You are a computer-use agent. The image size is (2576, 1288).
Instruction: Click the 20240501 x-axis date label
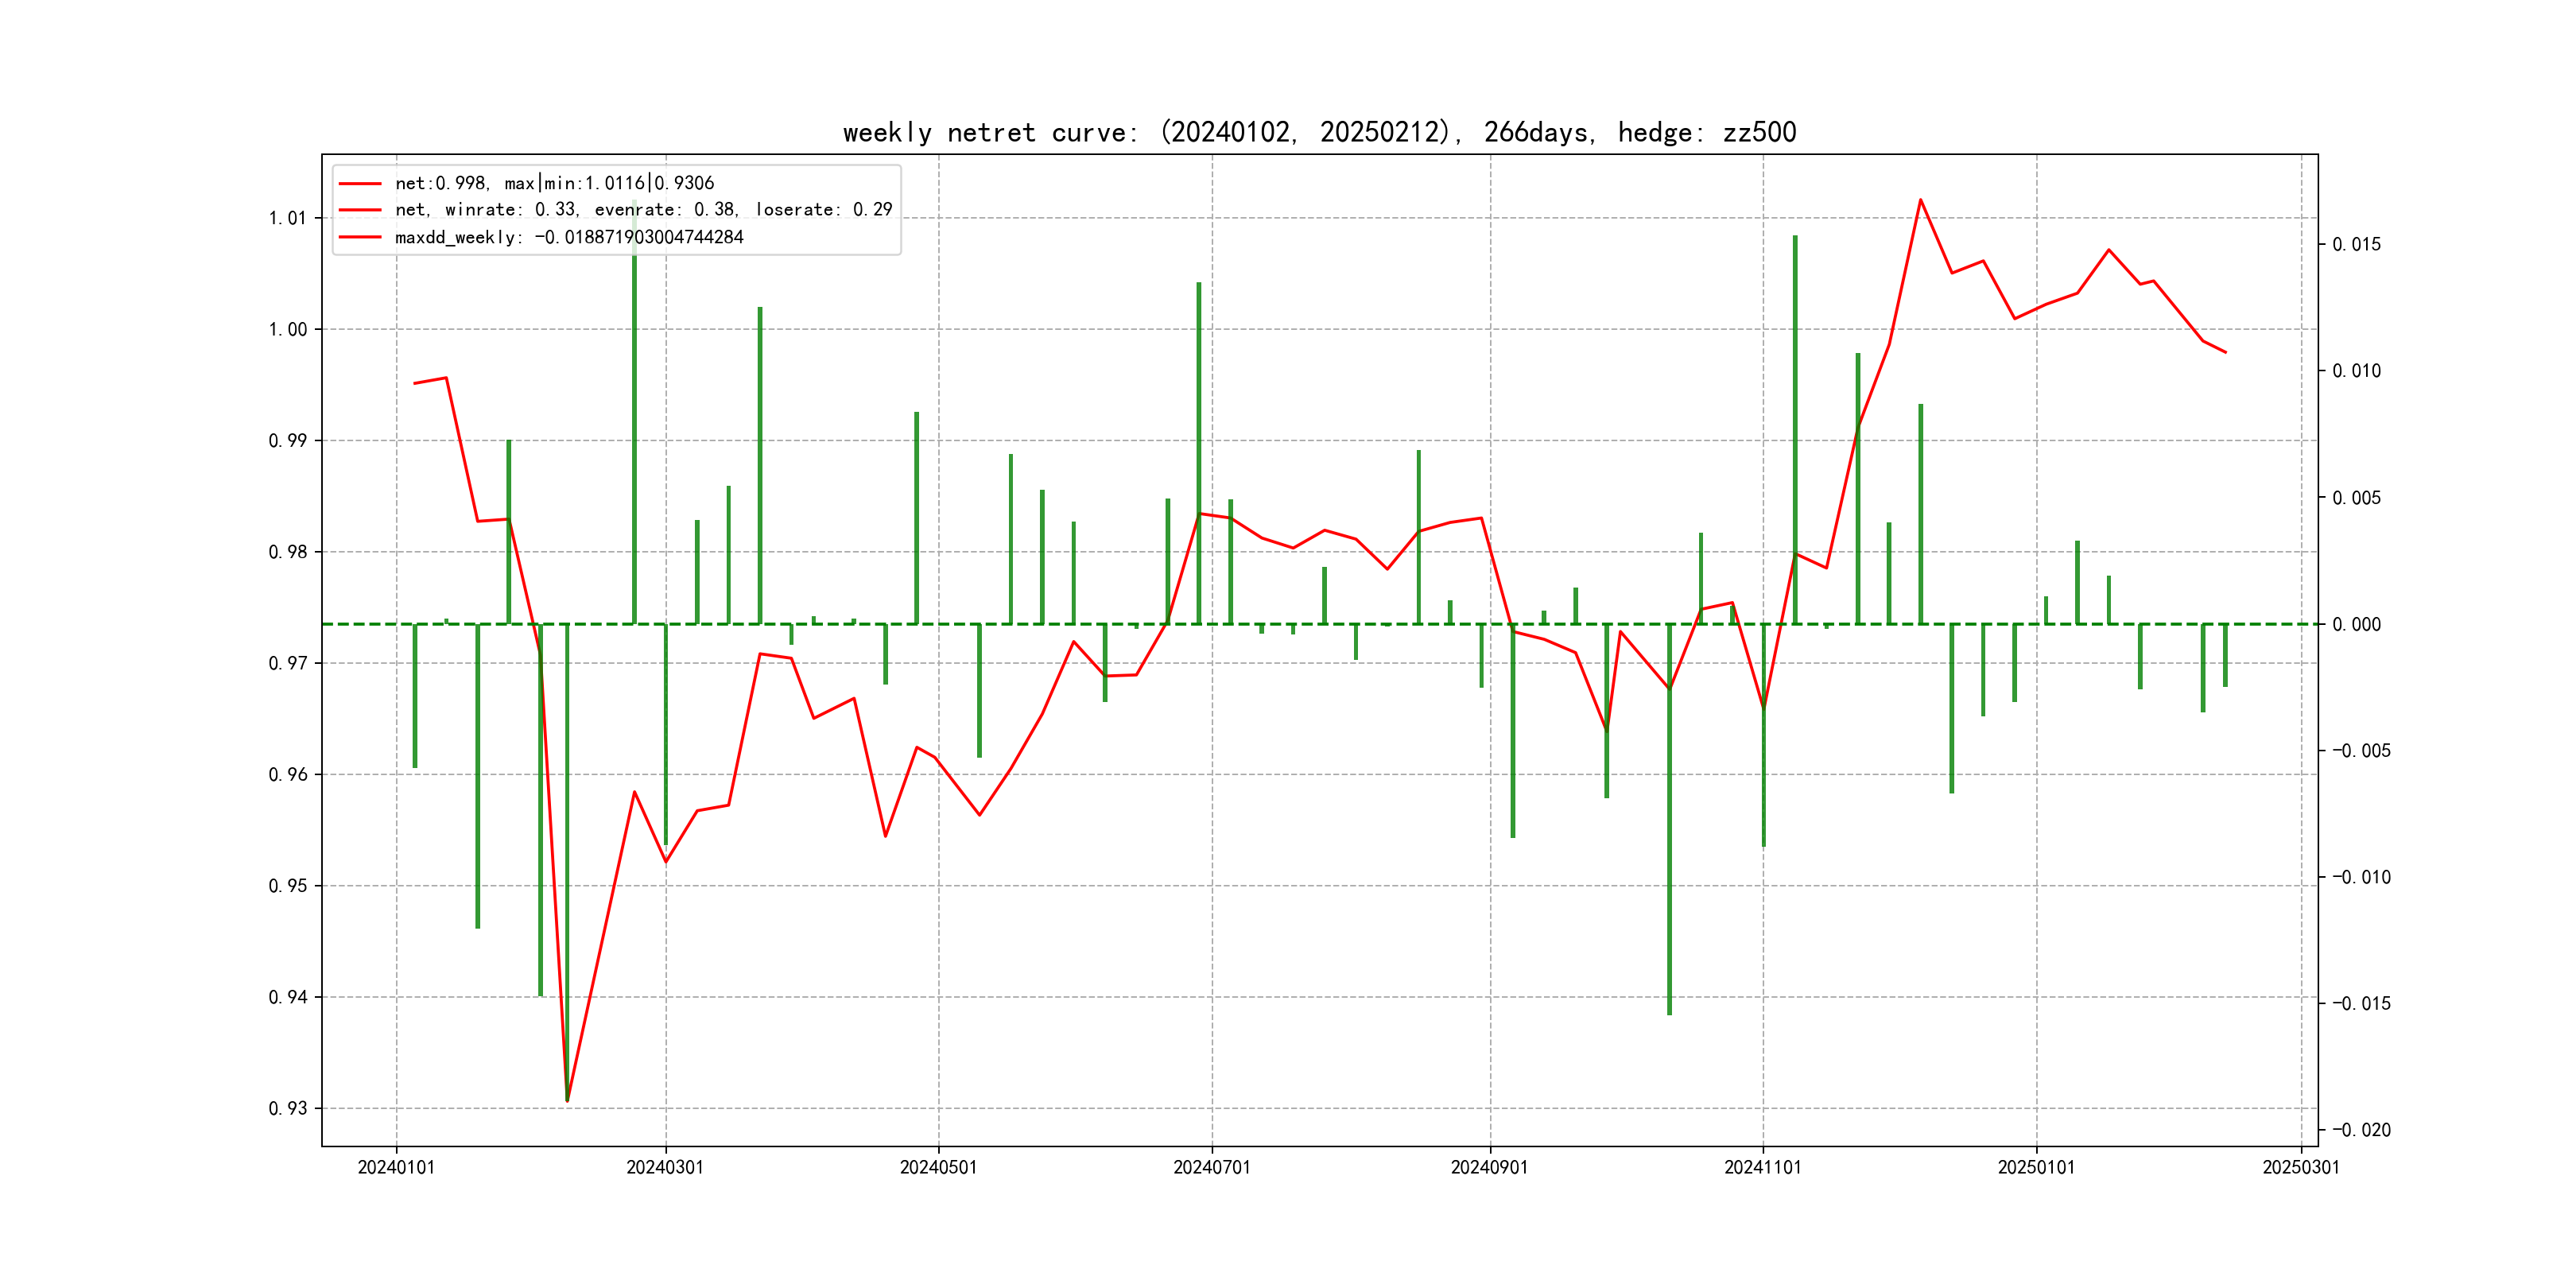click(x=938, y=1168)
